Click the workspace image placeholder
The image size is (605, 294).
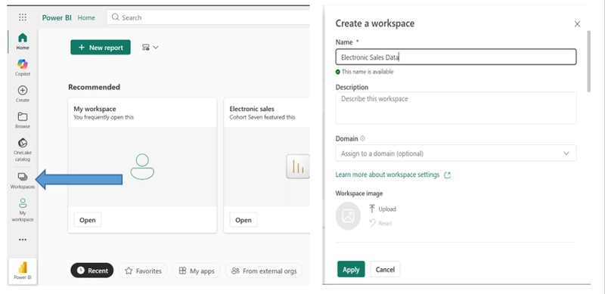click(x=348, y=215)
